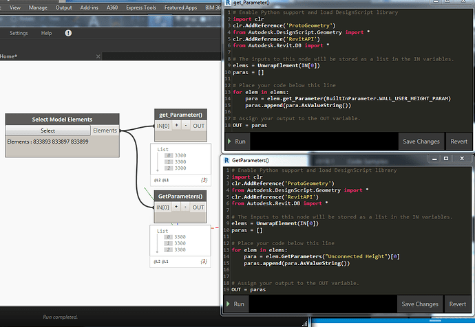Click list index 2 in GetParameters() preview
Screen dimensions: 475x327
click(x=169, y=249)
